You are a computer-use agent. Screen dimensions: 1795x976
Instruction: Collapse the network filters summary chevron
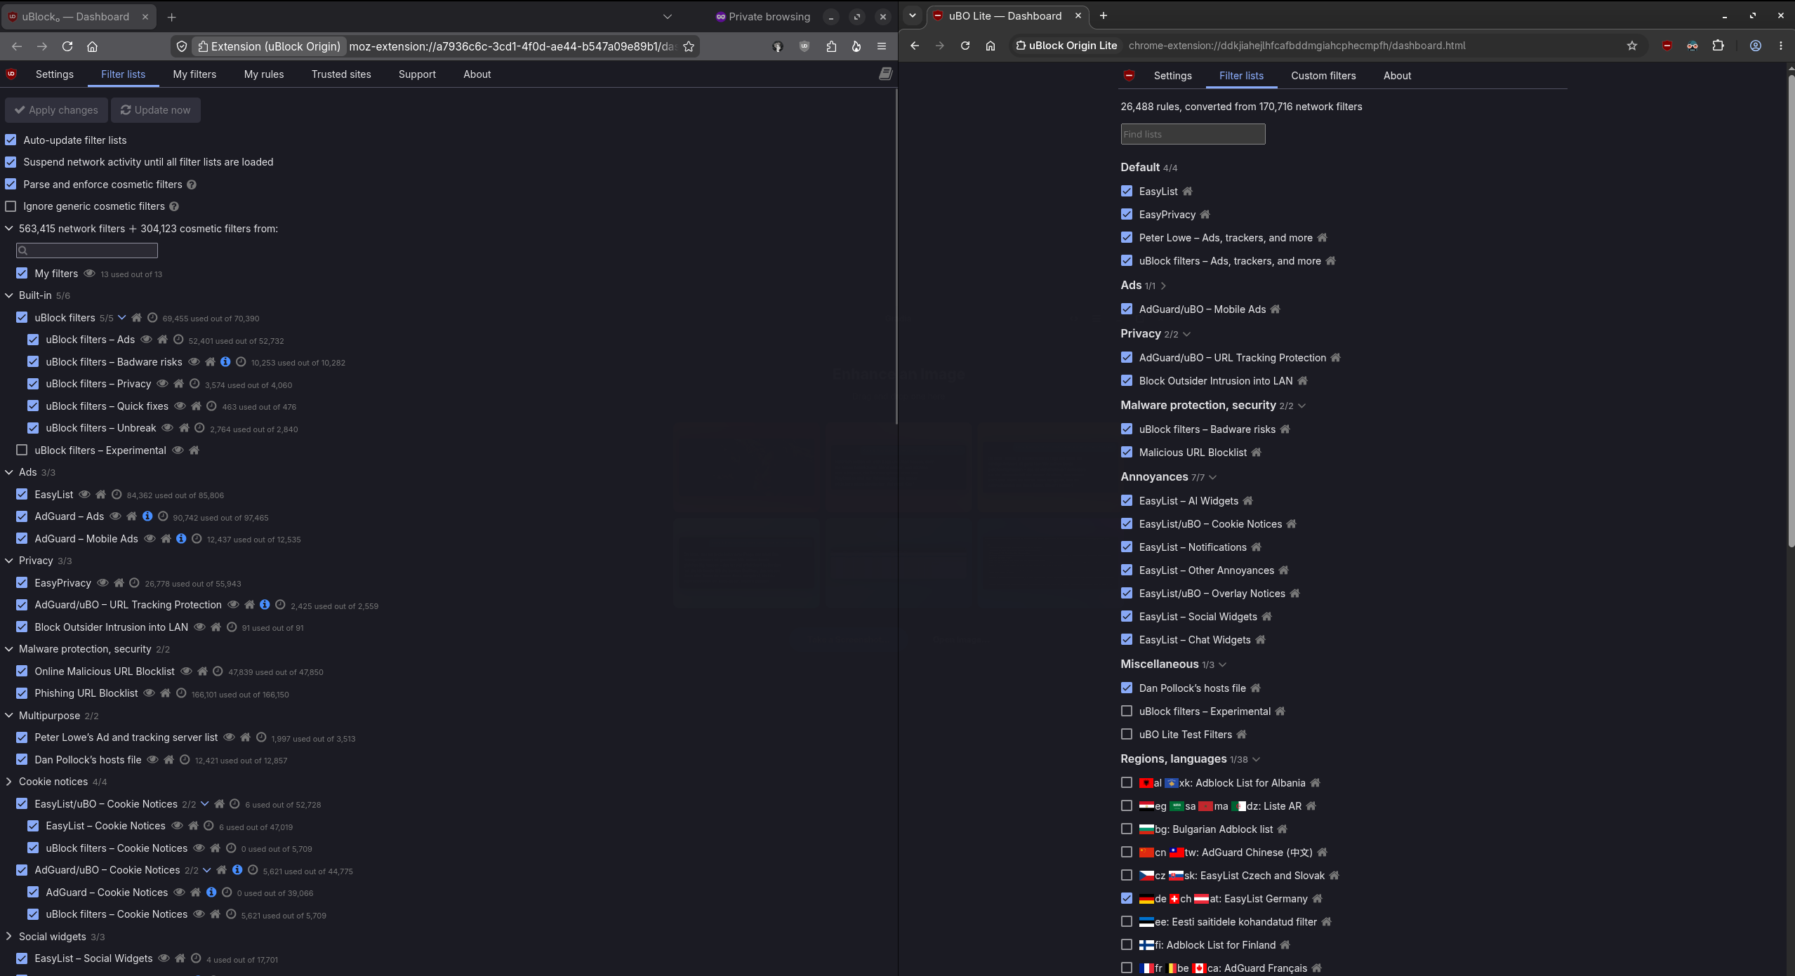8,229
